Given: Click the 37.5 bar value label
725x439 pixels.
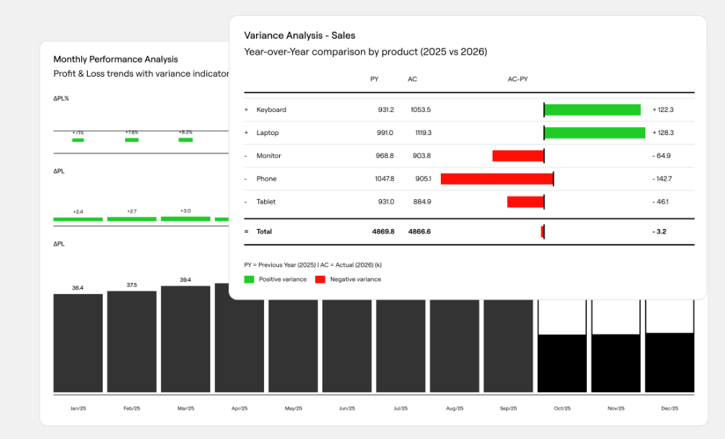Looking at the screenshot, I should point(132,285).
